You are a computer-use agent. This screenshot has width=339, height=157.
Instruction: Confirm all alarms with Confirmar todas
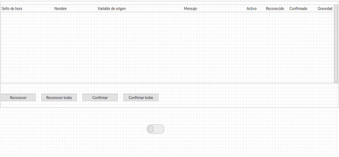click(x=141, y=97)
